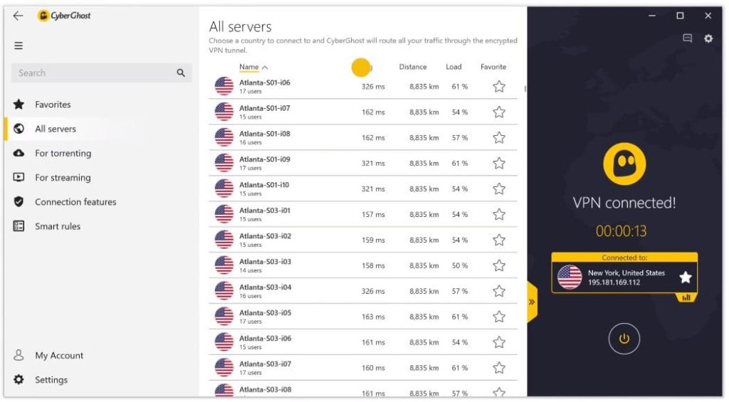Open My Account
Screen dimensions: 729x402
point(59,356)
